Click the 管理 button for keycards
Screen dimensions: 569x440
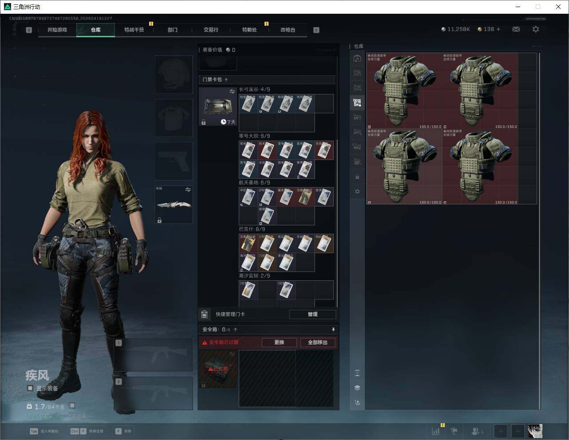click(312, 314)
